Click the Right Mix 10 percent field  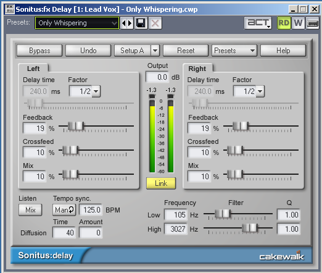pos(199,177)
